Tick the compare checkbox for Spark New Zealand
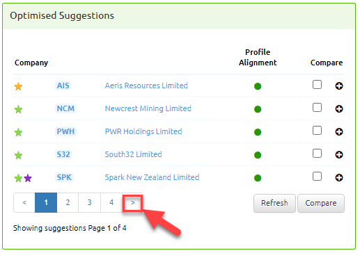This screenshot has height=253, width=360. [317, 177]
